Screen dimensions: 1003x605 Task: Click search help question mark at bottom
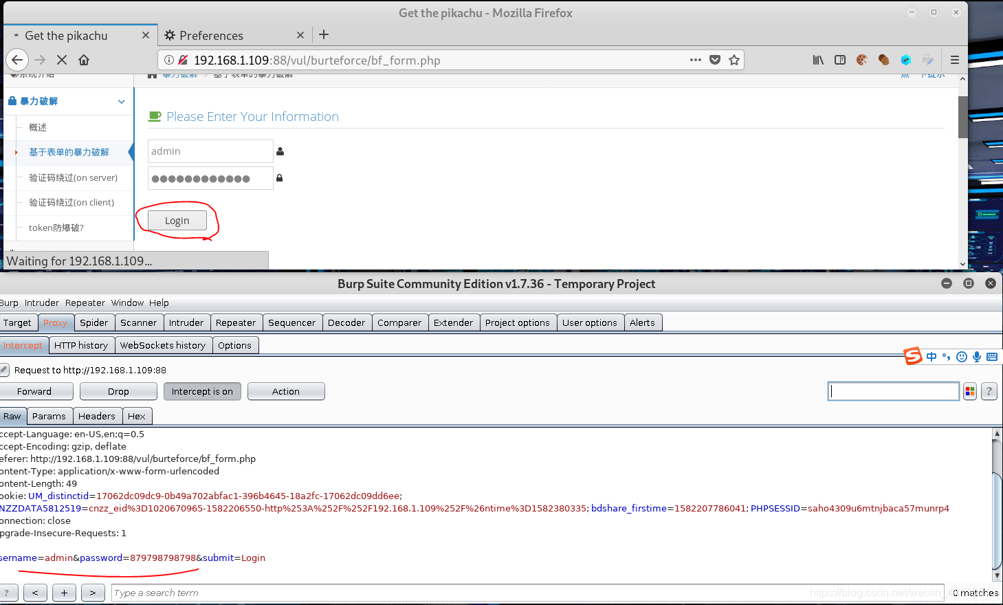[x=8, y=593]
